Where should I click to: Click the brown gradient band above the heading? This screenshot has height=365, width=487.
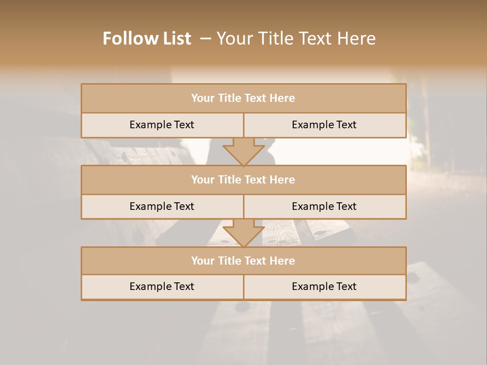click(x=243, y=12)
